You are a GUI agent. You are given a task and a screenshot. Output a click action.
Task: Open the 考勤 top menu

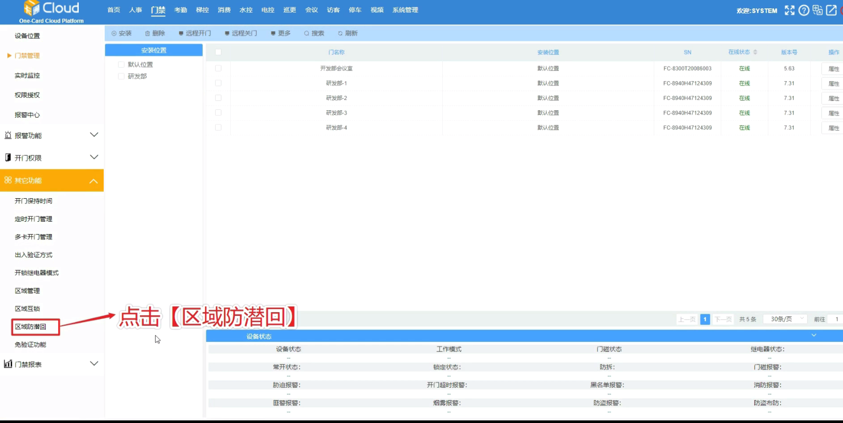click(x=180, y=10)
